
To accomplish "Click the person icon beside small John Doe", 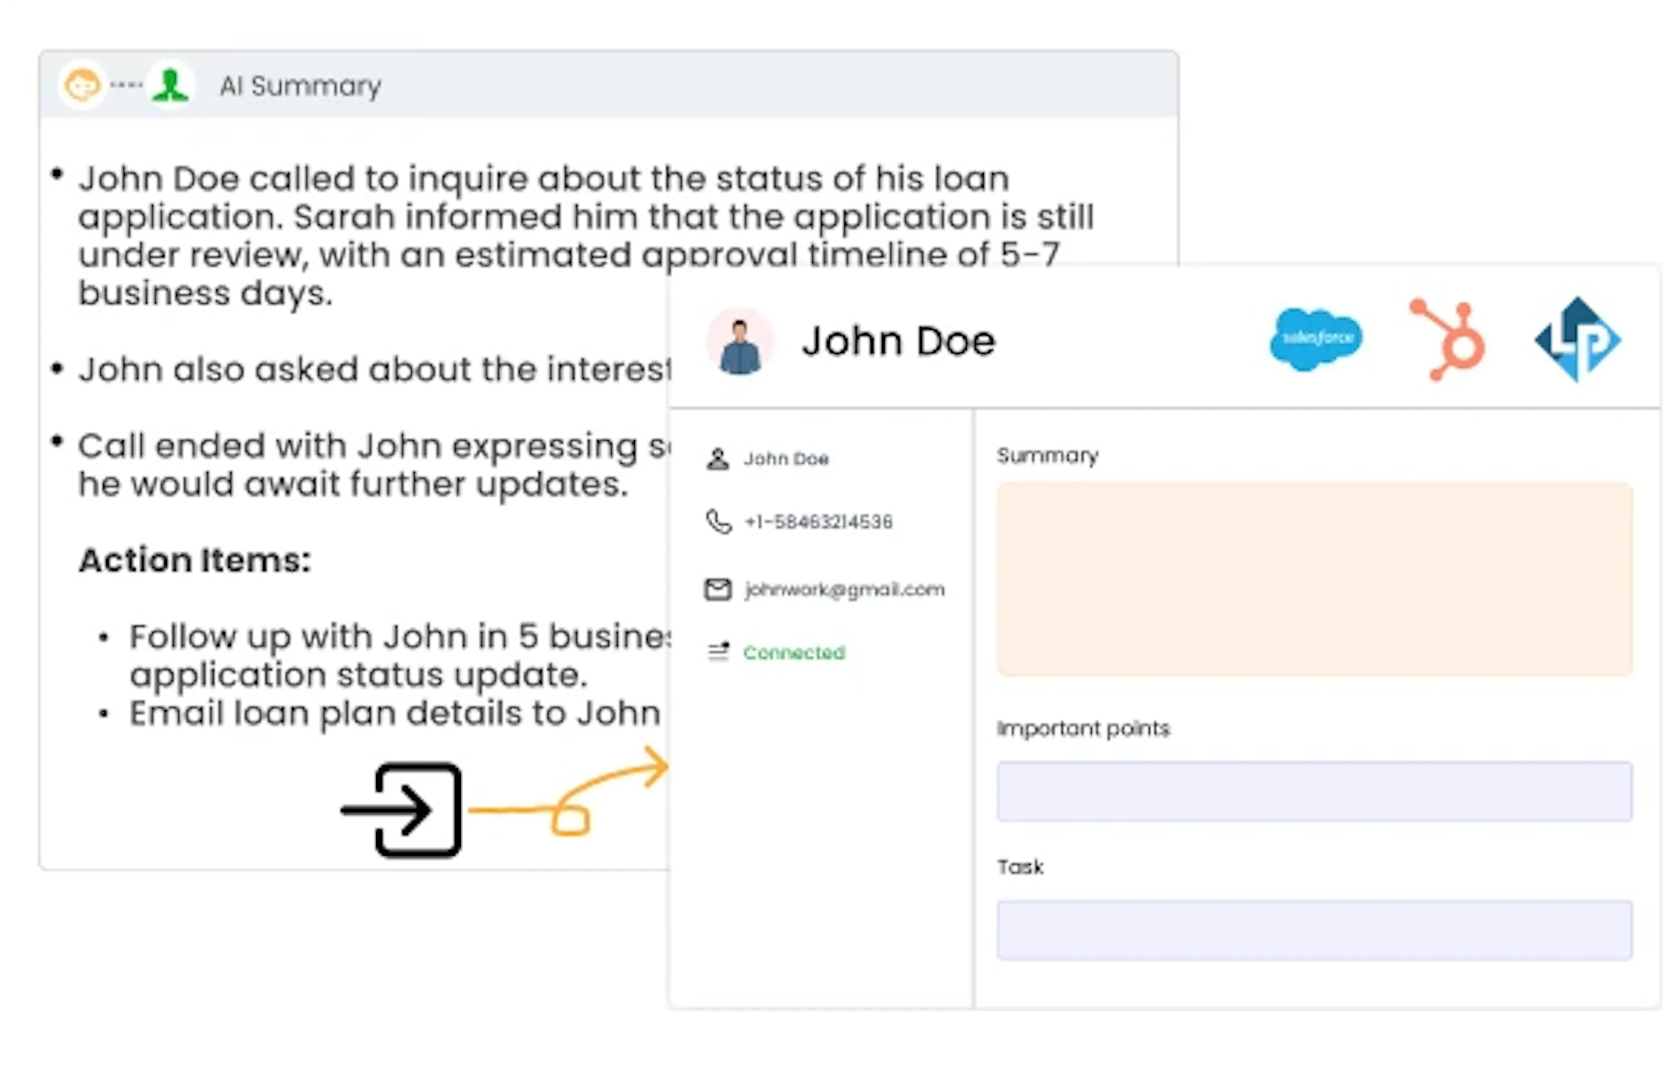I will (718, 459).
